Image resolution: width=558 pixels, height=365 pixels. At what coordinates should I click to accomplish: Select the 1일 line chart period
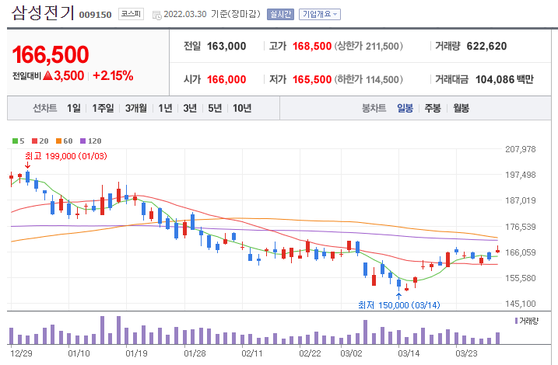(x=74, y=108)
